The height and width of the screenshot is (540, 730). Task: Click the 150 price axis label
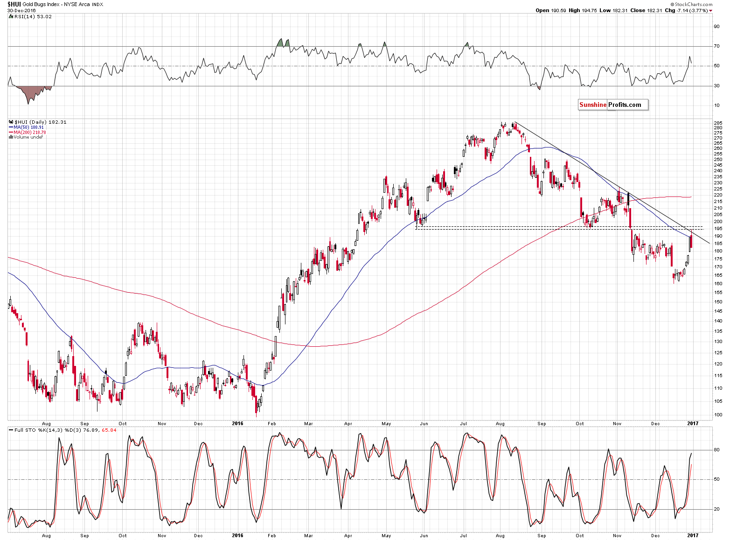tap(718, 302)
